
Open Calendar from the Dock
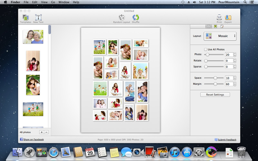(x=90, y=152)
